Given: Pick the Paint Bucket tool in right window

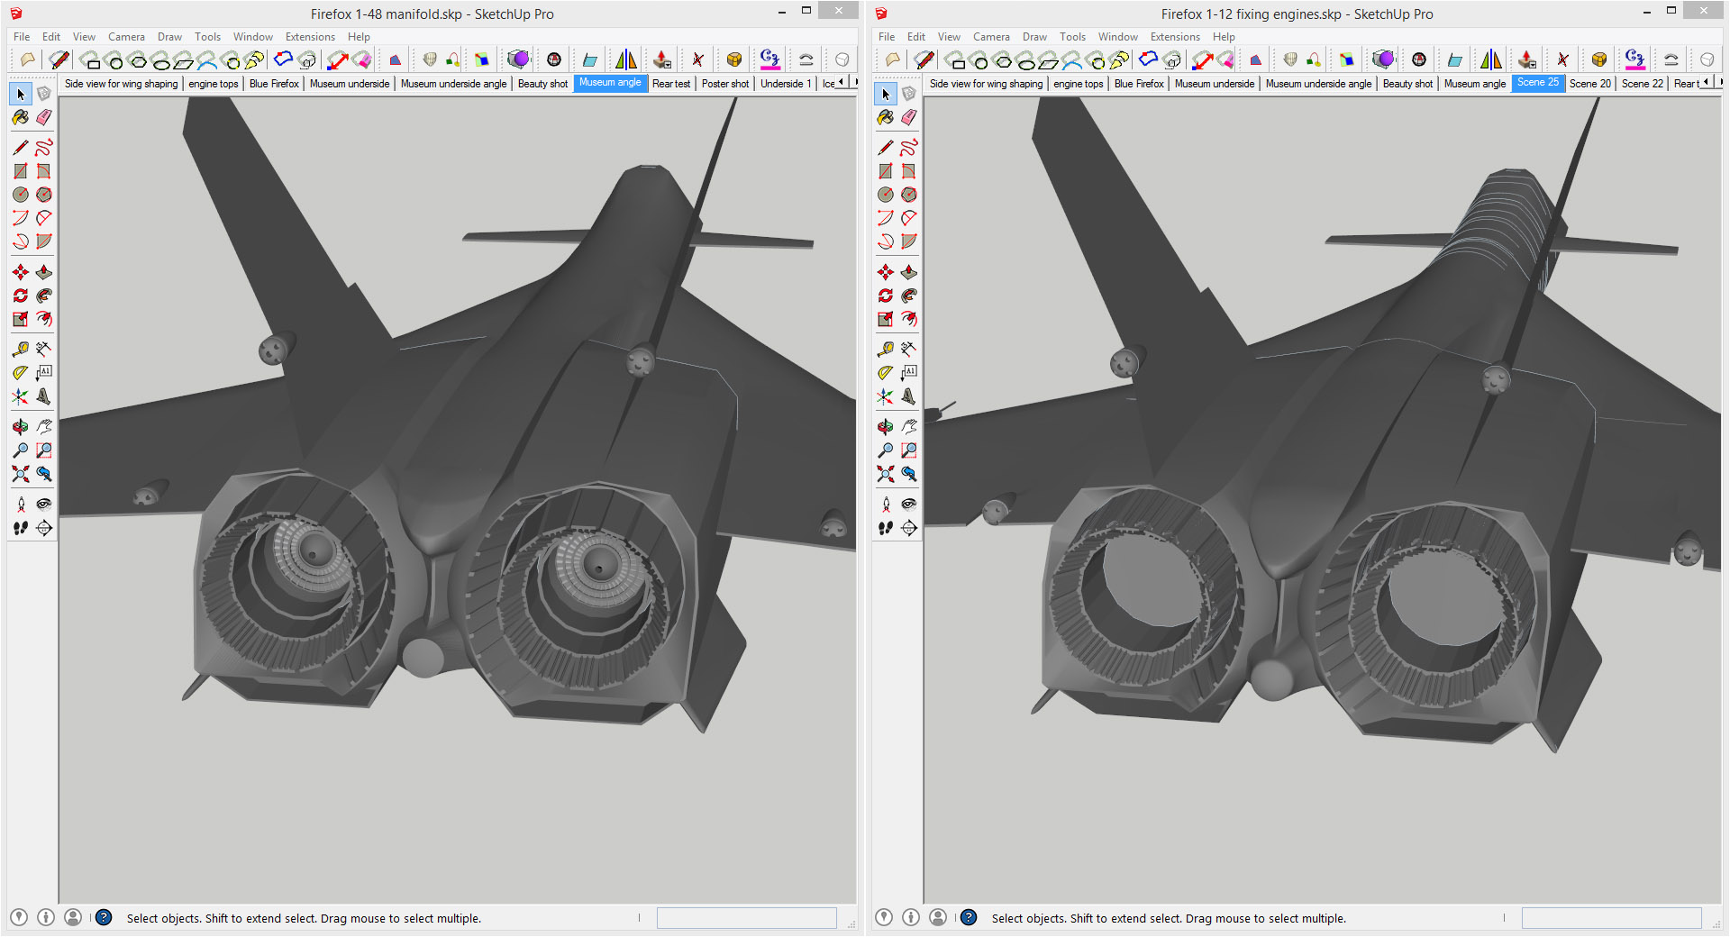Looking at the screenshot, I should (x=886, y=117).
